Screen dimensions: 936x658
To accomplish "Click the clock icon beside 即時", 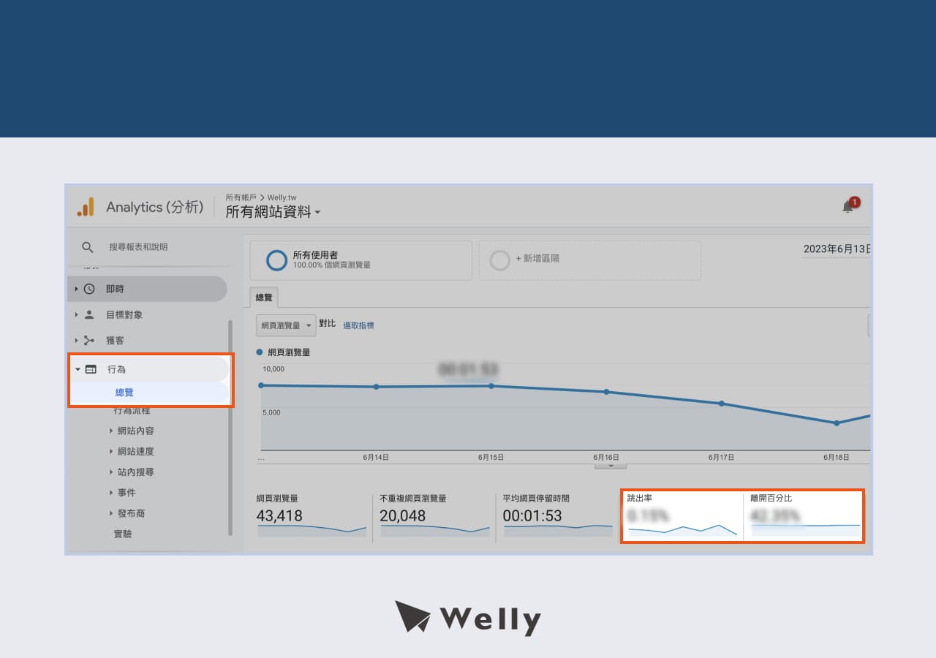I will pyautogui.click(x=89, y=289).
